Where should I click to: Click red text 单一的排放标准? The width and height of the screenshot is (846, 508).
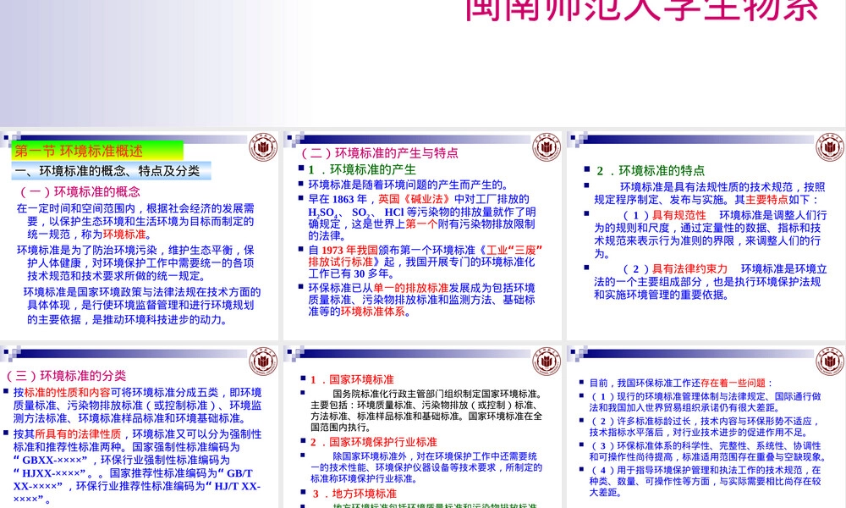pyautogui.click(x=411, y=288)
